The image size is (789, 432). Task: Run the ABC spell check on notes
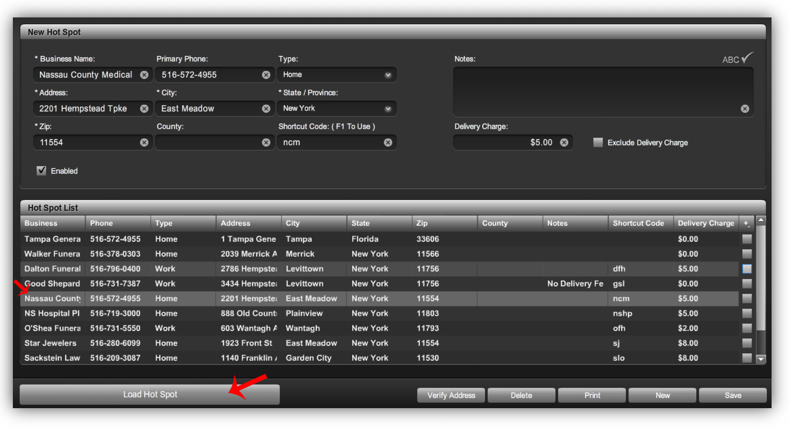(738, 59)
